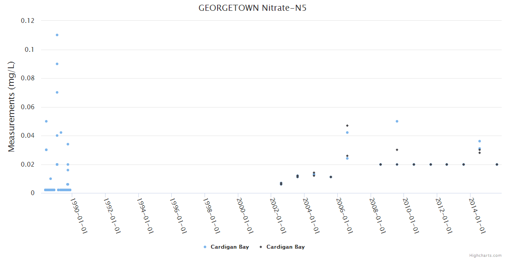Click the blue circle legend marker
The image size is (506, 259).
coord(205,247)
